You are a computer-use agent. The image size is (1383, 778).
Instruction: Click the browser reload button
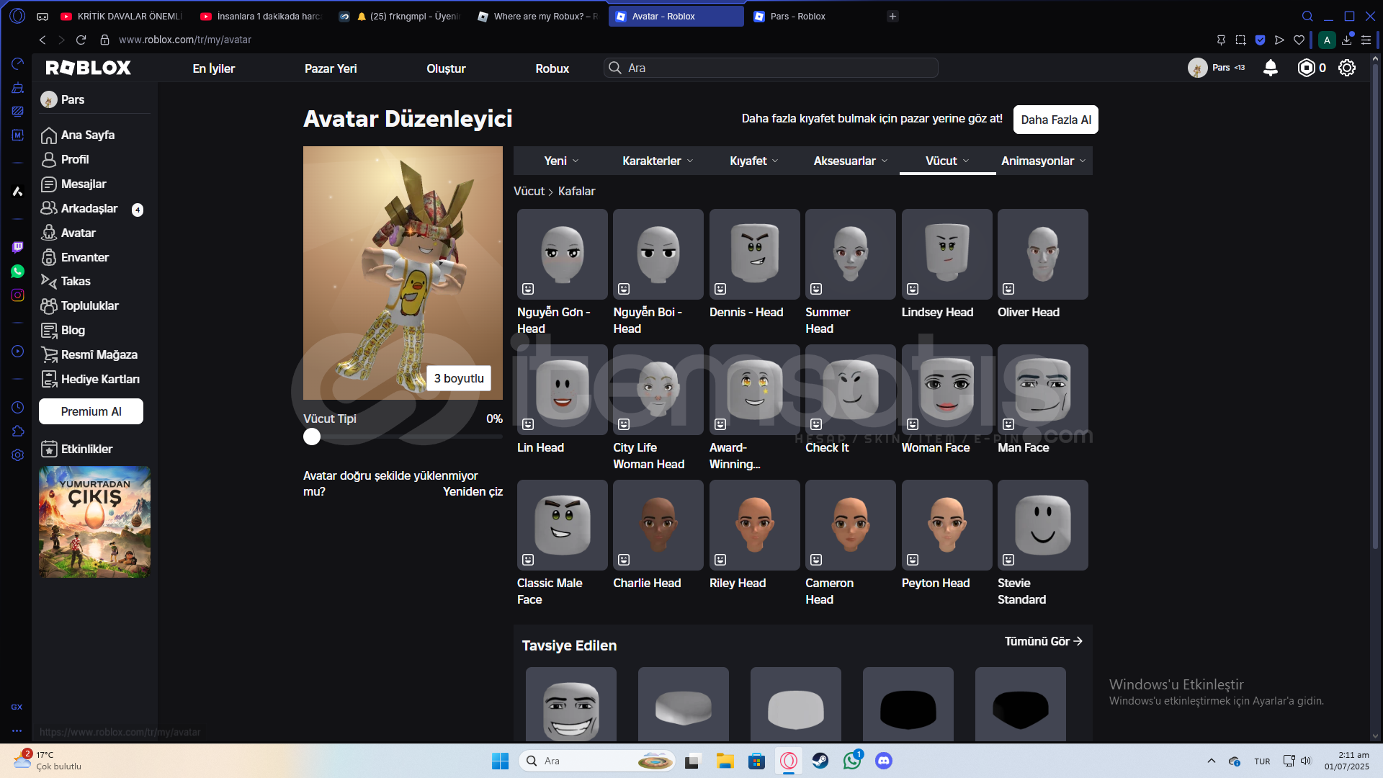pos(81,40)
